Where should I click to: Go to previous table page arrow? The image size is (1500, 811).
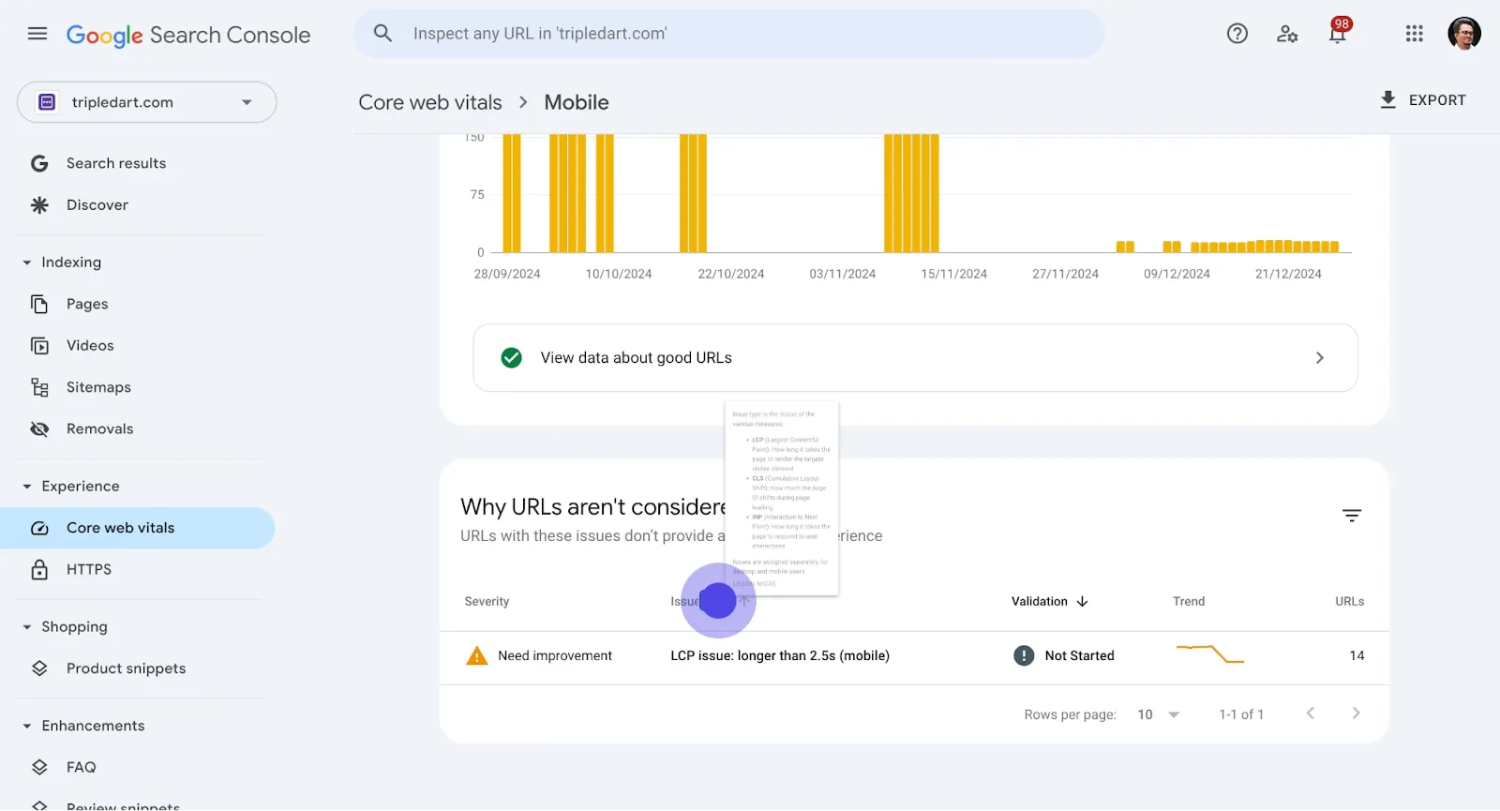click(1311, 713)
